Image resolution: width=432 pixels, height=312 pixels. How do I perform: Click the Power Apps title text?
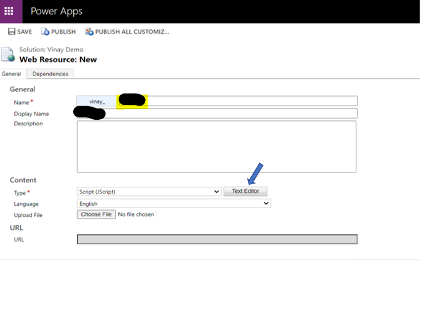(57, 11)
